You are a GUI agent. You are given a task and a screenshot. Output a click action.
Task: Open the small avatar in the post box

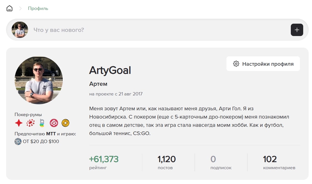coord(20,30)
